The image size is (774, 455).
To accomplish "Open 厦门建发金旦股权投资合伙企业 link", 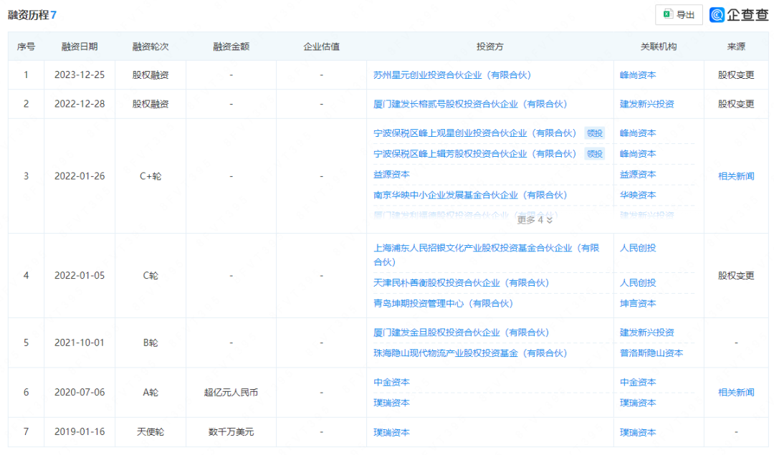I will 461,332.
